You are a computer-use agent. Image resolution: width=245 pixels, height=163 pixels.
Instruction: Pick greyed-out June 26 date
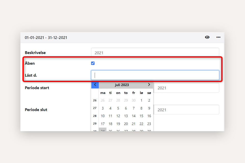(103, 101)
